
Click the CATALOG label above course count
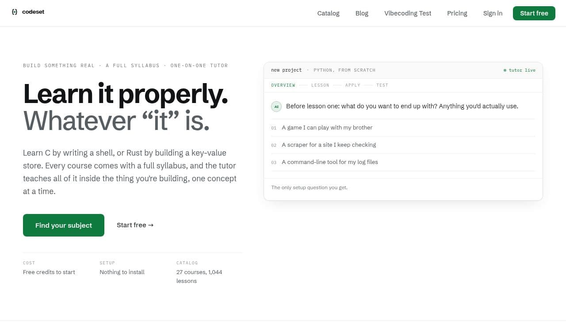click(187, 263)
